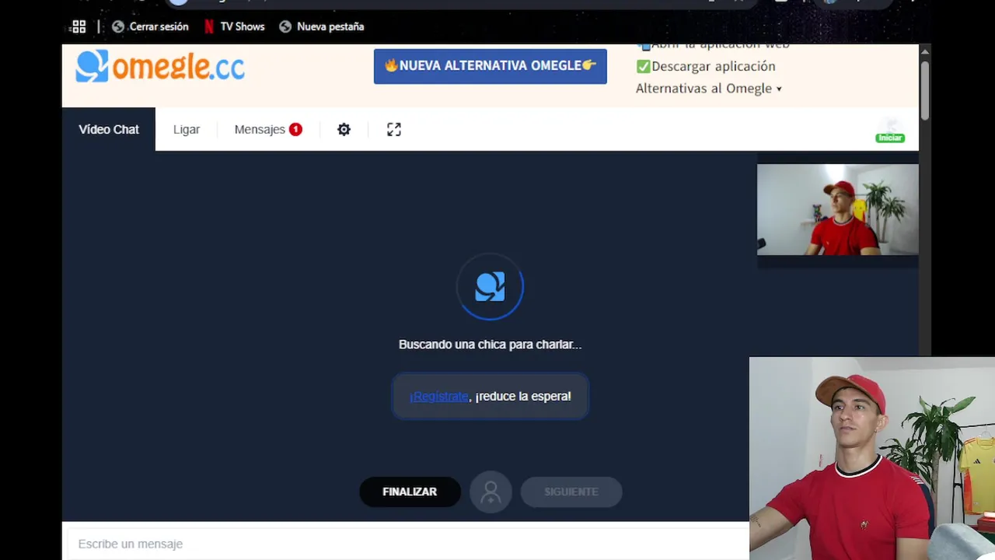This screenshot has height=560, width=995.
Task: Click the Buscando una chica para charlar text
Action: coord(490,344)
